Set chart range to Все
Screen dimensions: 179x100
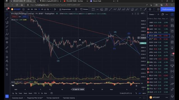coord(46,93)
